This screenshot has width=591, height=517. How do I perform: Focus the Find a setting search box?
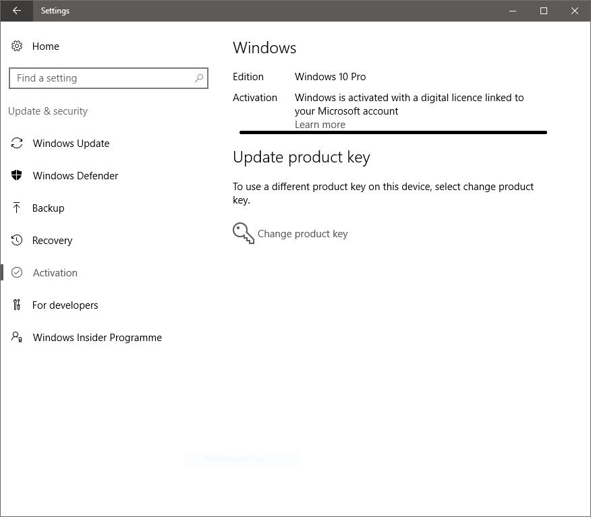[x=109, y=78]
